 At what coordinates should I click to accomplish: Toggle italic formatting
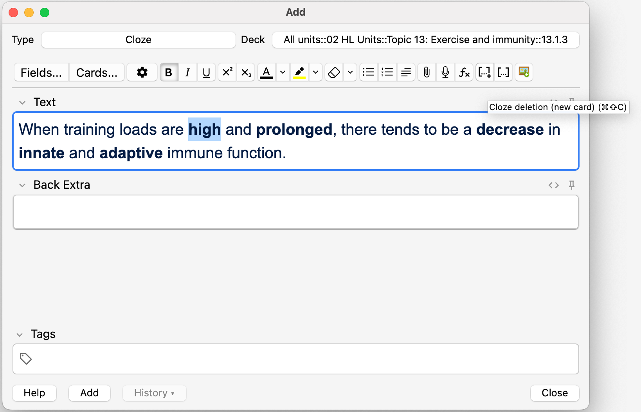point(187,72)
